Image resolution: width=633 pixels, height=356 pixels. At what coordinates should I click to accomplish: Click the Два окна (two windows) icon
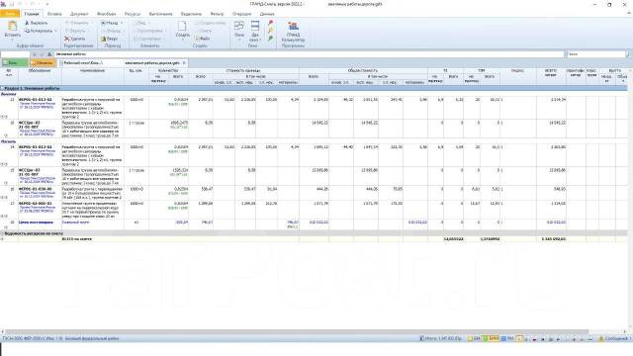tap(255, 27)
